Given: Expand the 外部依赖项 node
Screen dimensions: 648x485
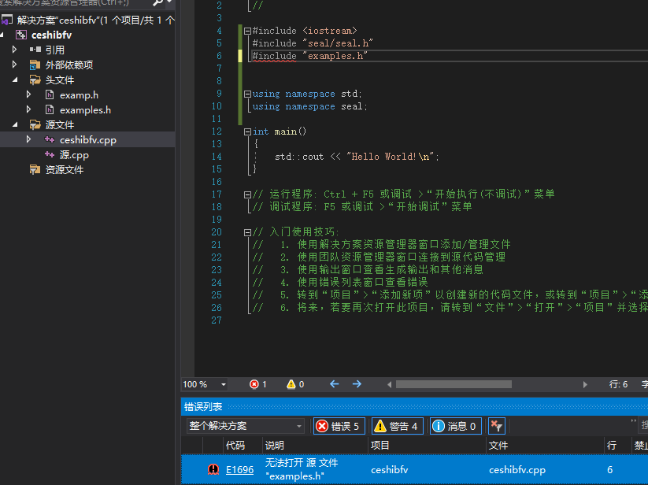Looking at the screenshot, I should tap(15, 65).
